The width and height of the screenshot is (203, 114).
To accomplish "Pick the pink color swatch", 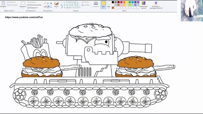I will pyautogui.click(x=121, y=5).
